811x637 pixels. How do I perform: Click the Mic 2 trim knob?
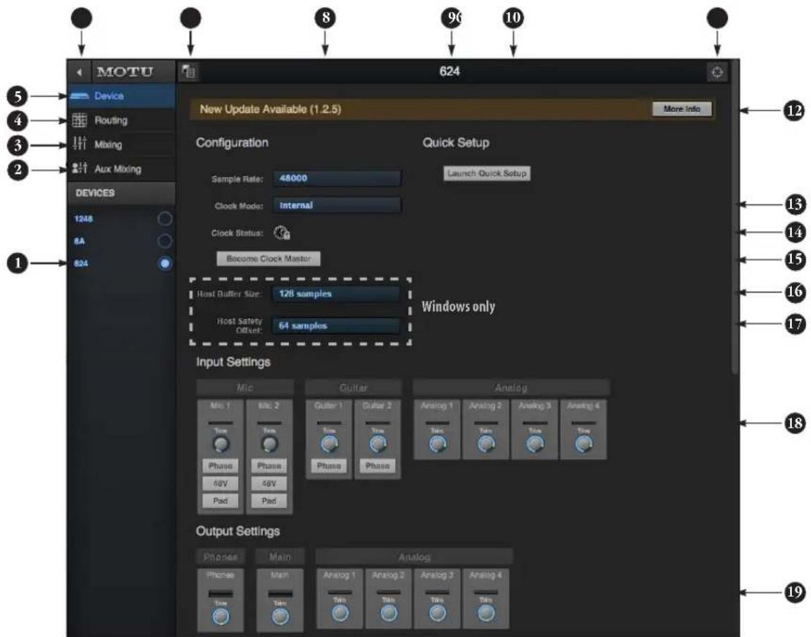pos(269,444)
